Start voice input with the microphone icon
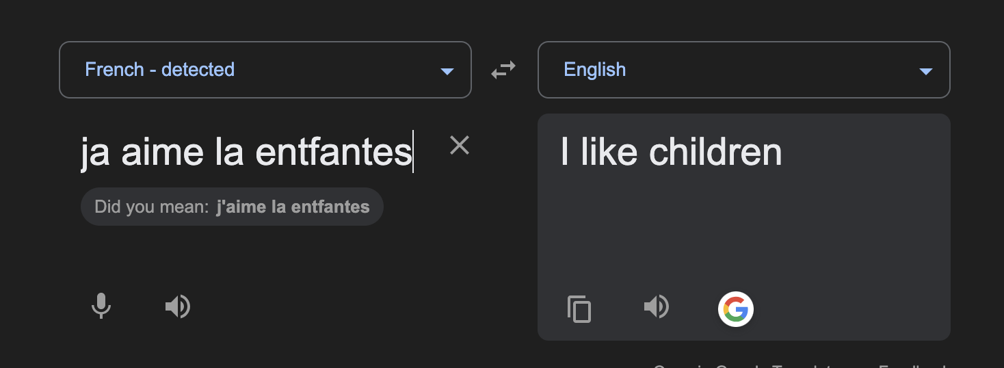Image resolution: width=1004 pixels, height=368 pixels. pos(101,306)
